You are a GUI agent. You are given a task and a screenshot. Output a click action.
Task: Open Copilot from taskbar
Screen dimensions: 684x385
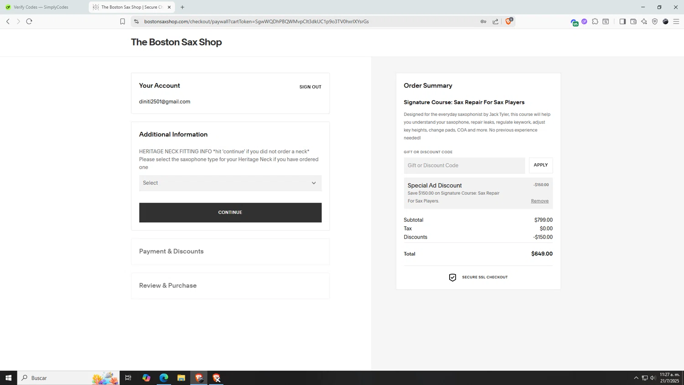pos(146,378)
